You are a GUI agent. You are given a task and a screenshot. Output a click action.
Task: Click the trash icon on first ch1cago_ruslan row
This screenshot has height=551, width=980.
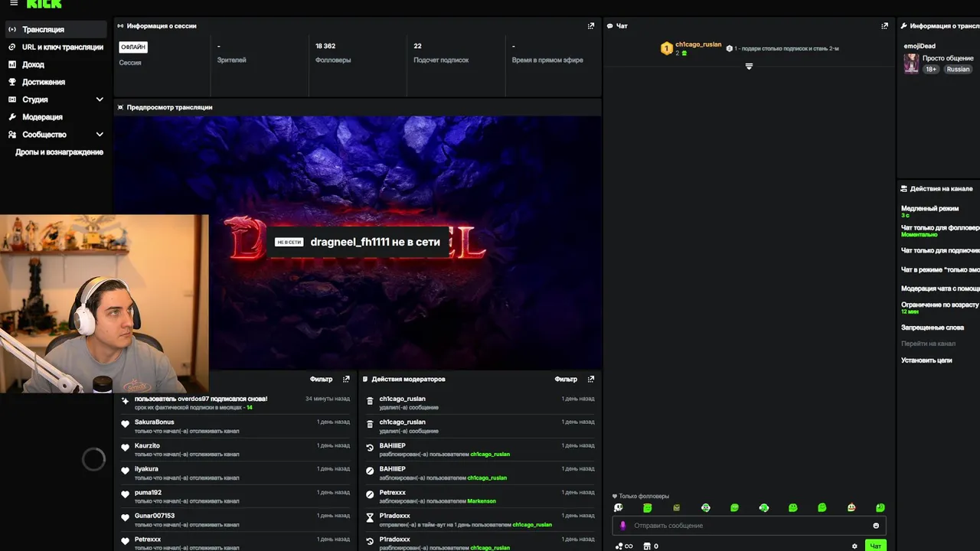370,400
